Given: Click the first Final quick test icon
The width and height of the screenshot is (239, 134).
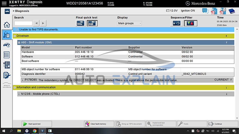Looking at the screenshot, I should tap(80, 23).
